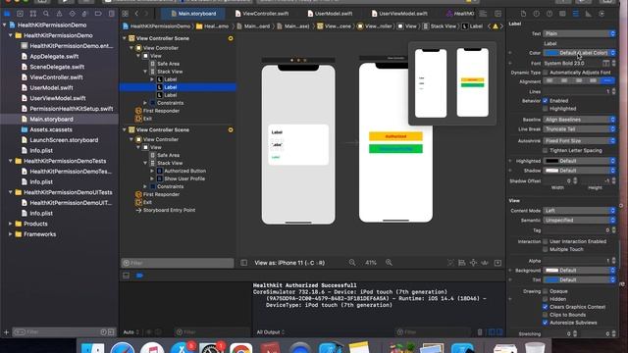Add a new editor pane icon

pyautogui.click(x=497, y=14)
